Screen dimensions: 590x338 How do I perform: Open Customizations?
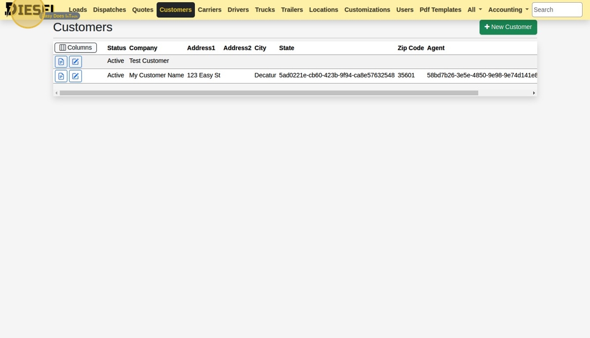pos(367,10)
